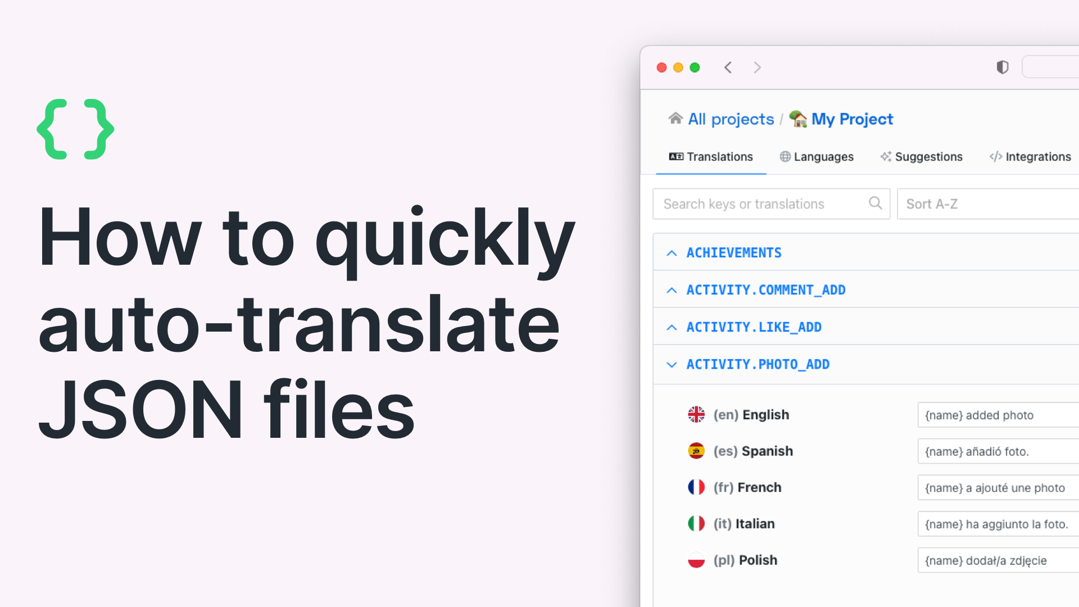
Task: Expand the ACTIVITY.PHOTO_ADD section
Action: pos(670,364)
